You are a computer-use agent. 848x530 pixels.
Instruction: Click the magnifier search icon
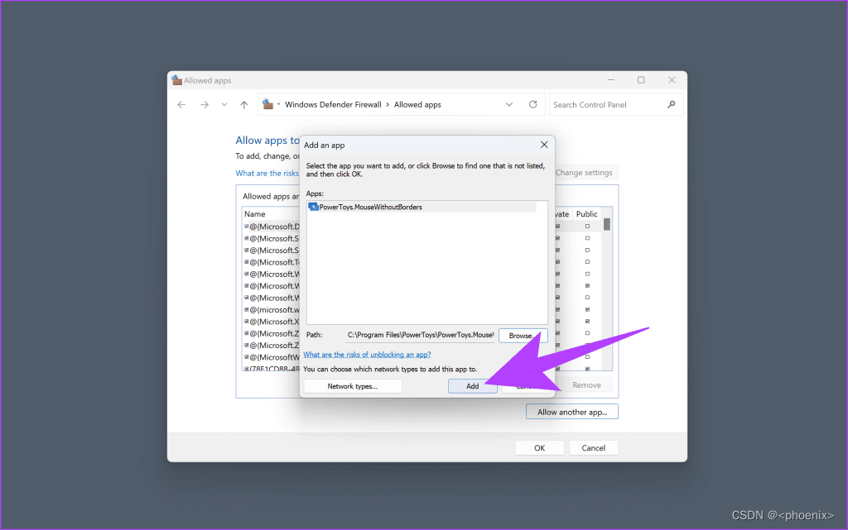click(671, 105)
